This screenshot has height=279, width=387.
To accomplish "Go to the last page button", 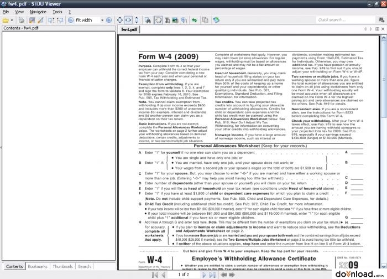I will (x=212, y=275).
